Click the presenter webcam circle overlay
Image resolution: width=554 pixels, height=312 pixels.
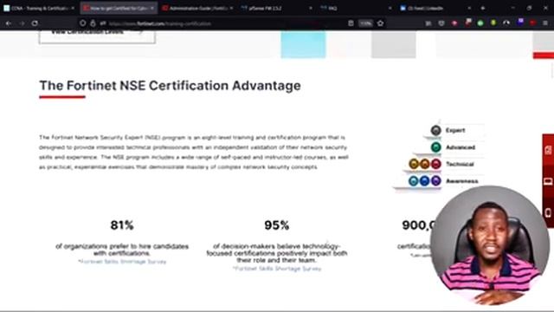[x=490, y=245]
